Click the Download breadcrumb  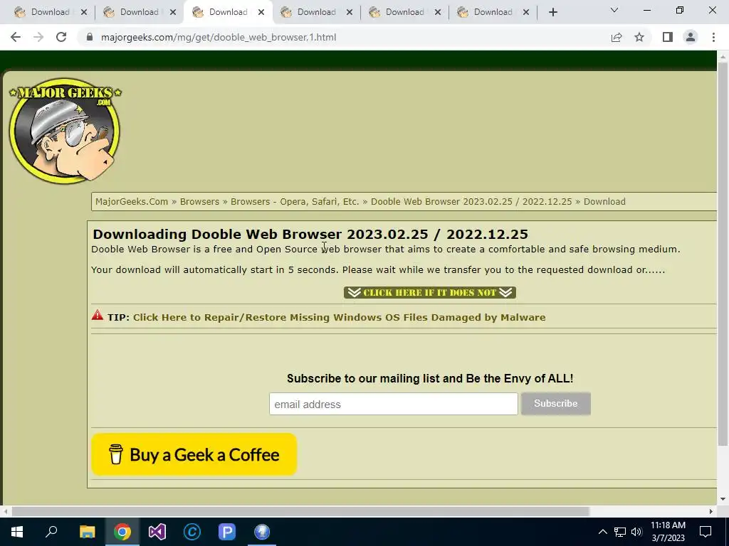tap(604, 201)
